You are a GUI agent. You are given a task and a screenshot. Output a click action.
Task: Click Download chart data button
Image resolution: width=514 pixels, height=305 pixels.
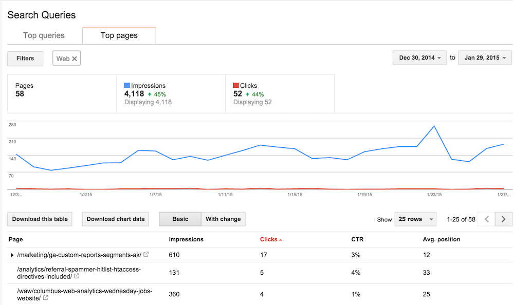coord(116,219)
